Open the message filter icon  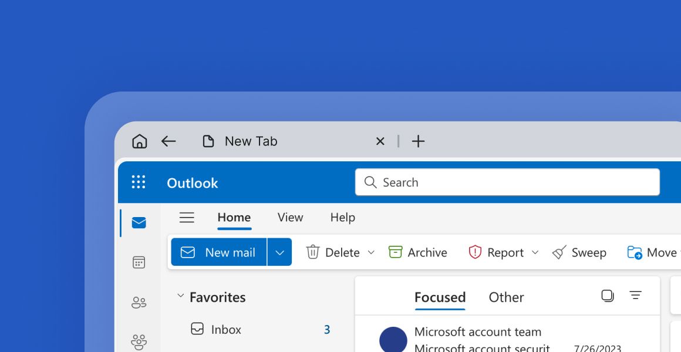pos(635,295)
